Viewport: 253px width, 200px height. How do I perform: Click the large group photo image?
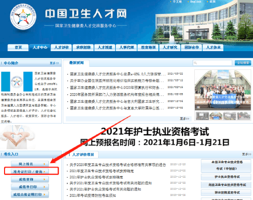(x=223, y=90)
